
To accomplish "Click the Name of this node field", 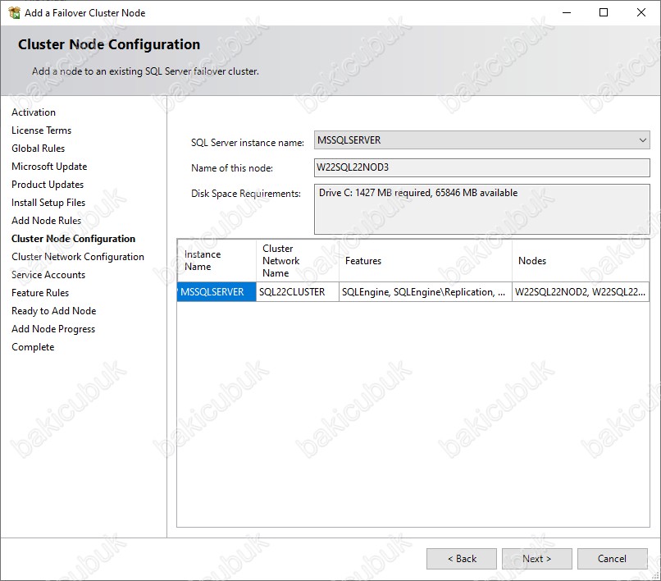I will [481, 167].
